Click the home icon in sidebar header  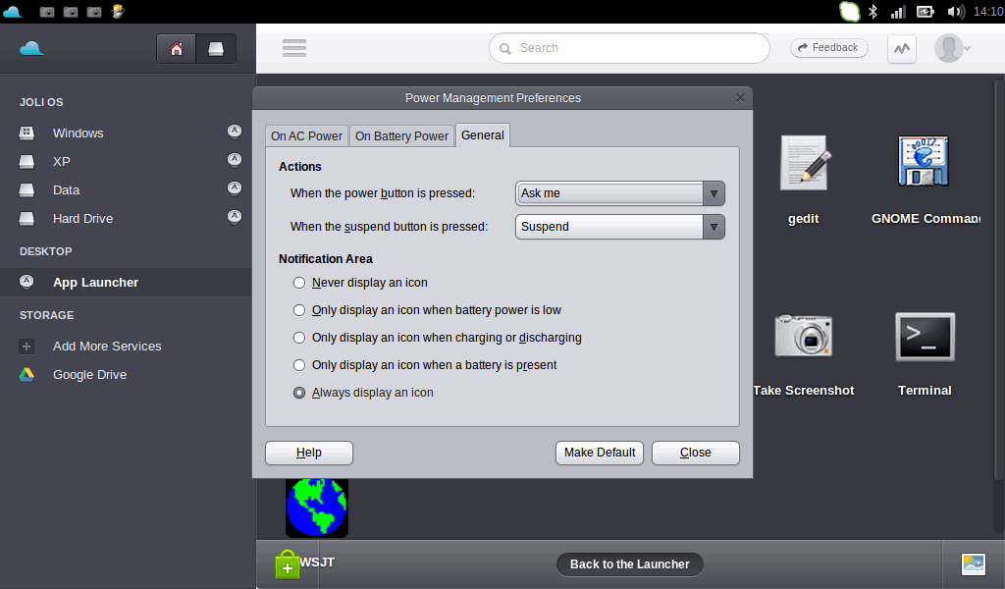tap(177, 49)
